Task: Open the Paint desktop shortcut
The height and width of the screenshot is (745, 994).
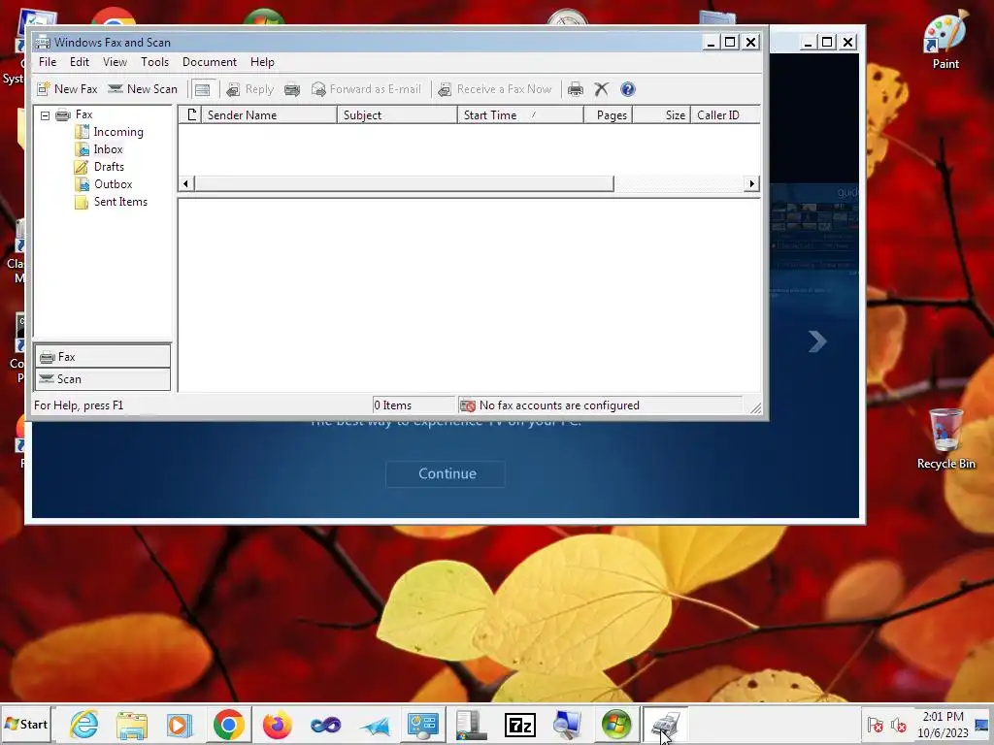Action: (945, 39)
